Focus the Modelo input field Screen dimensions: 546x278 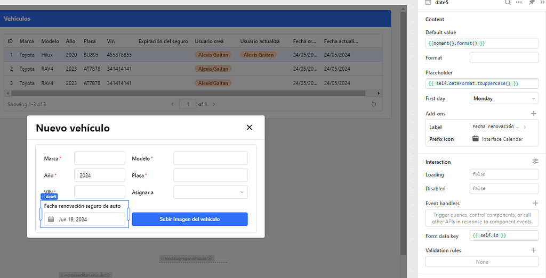pos(210,158)
